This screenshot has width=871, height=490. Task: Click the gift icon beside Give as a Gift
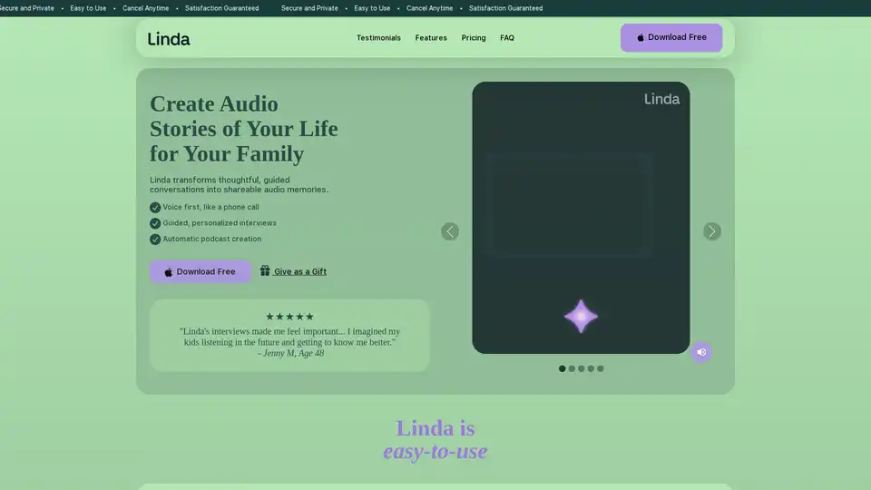(265, 270)
